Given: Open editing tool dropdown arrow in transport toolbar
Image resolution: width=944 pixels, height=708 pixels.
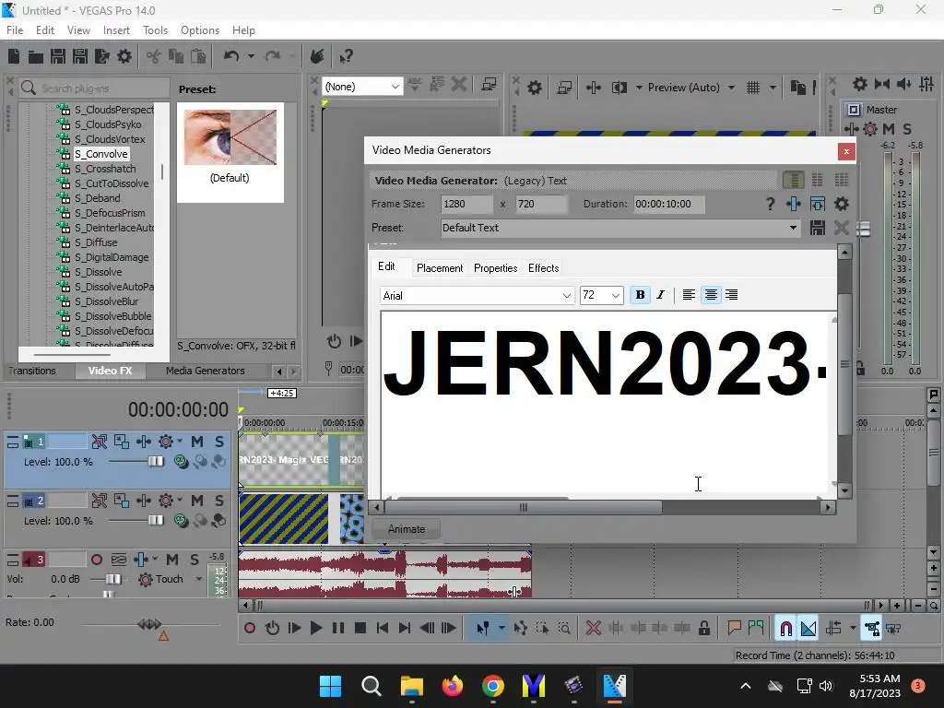Looking at the screenshot, I should tap(501, 629).
